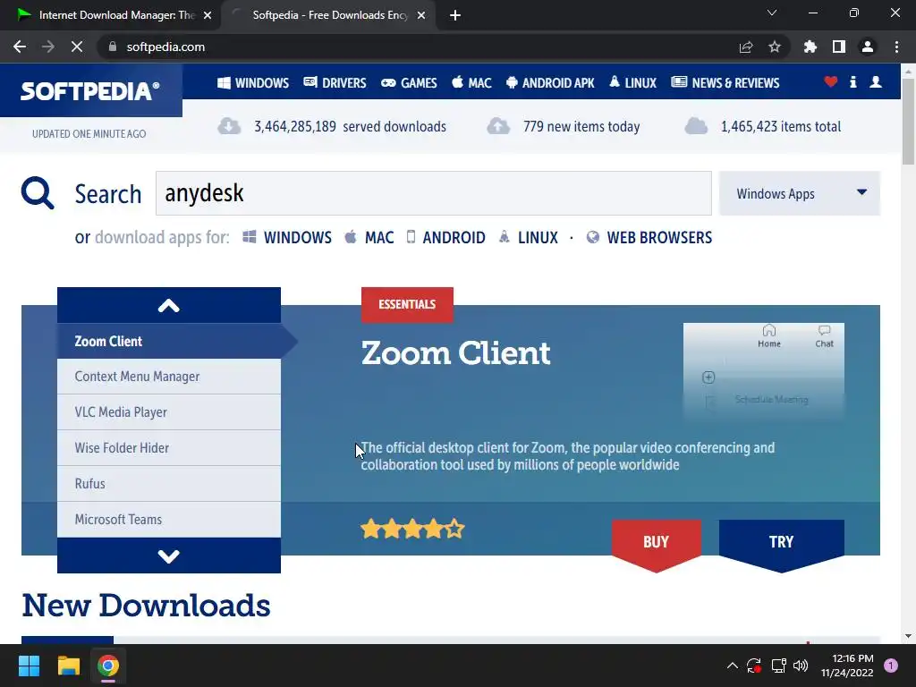The width and height of the screenshot is (916, 687).
Task: Click the network tray icon
Action: point(778,666)
